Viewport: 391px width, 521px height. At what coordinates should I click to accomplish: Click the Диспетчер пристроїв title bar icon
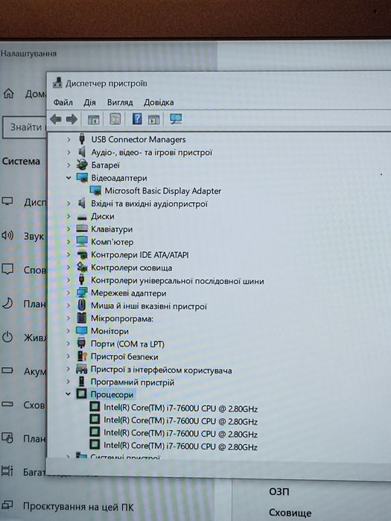pos(57,83)
